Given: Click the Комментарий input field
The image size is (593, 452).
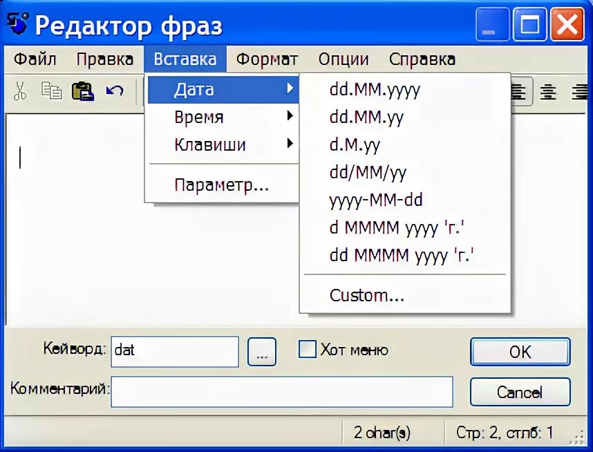Looking at the screenshot, I should tap(282, 391).
